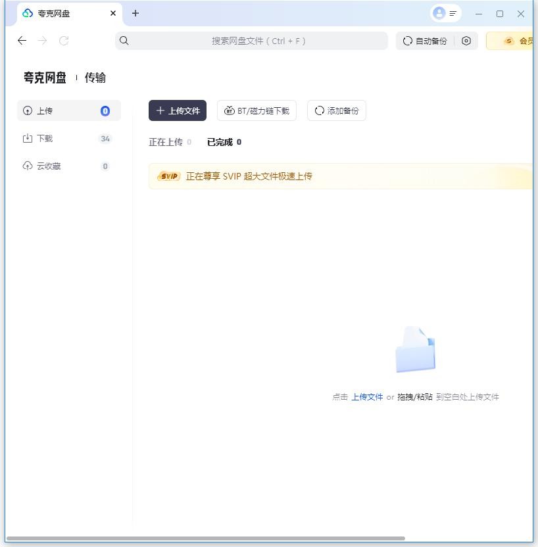Click the SVIP badge in the banner

tap(169, 176)
